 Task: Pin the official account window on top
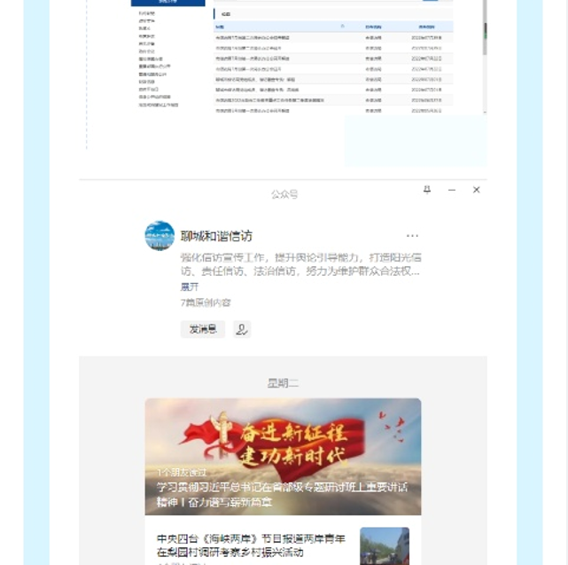[x=427, y=190]
